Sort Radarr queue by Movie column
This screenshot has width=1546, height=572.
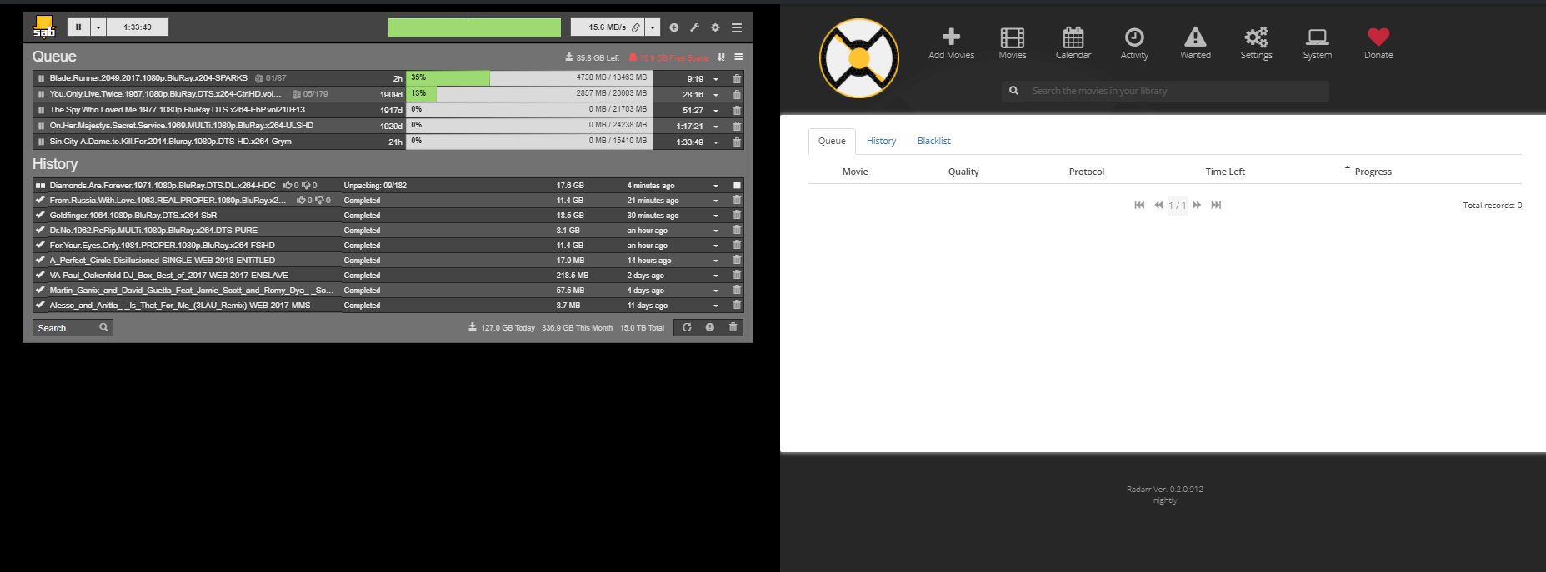click(855, 172)
